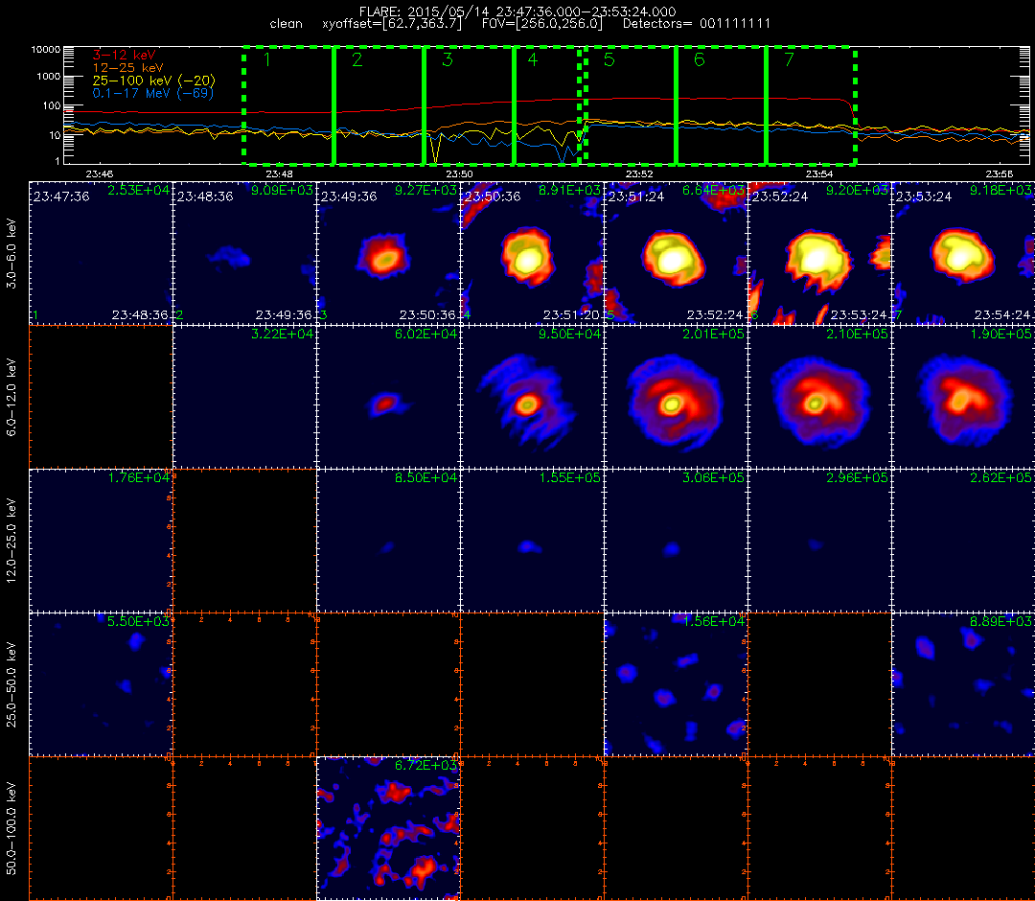Click interval number 7 in the light curve
The height and width of the screenshot is (901, 1035).
tap(789, 60)
